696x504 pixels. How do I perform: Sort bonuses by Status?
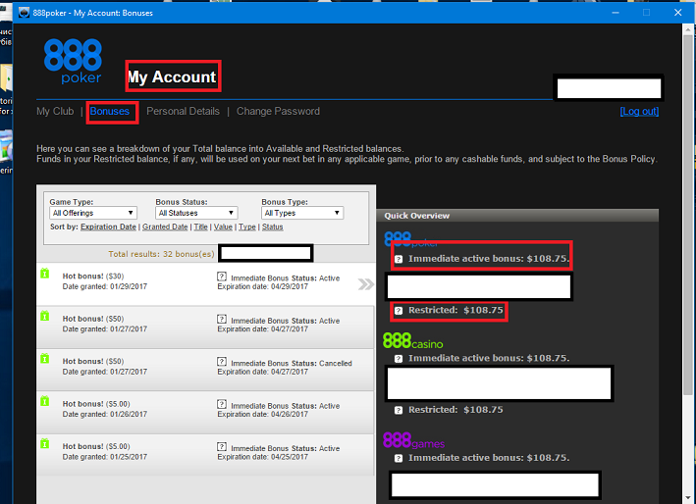(273, 227)
